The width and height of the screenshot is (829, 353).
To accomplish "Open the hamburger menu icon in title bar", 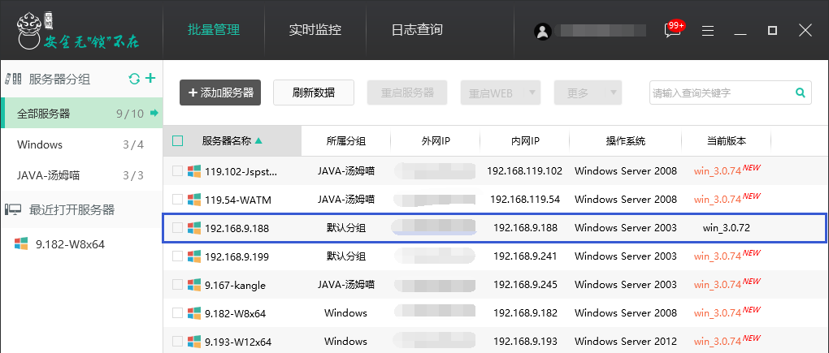I will (708, 31).
